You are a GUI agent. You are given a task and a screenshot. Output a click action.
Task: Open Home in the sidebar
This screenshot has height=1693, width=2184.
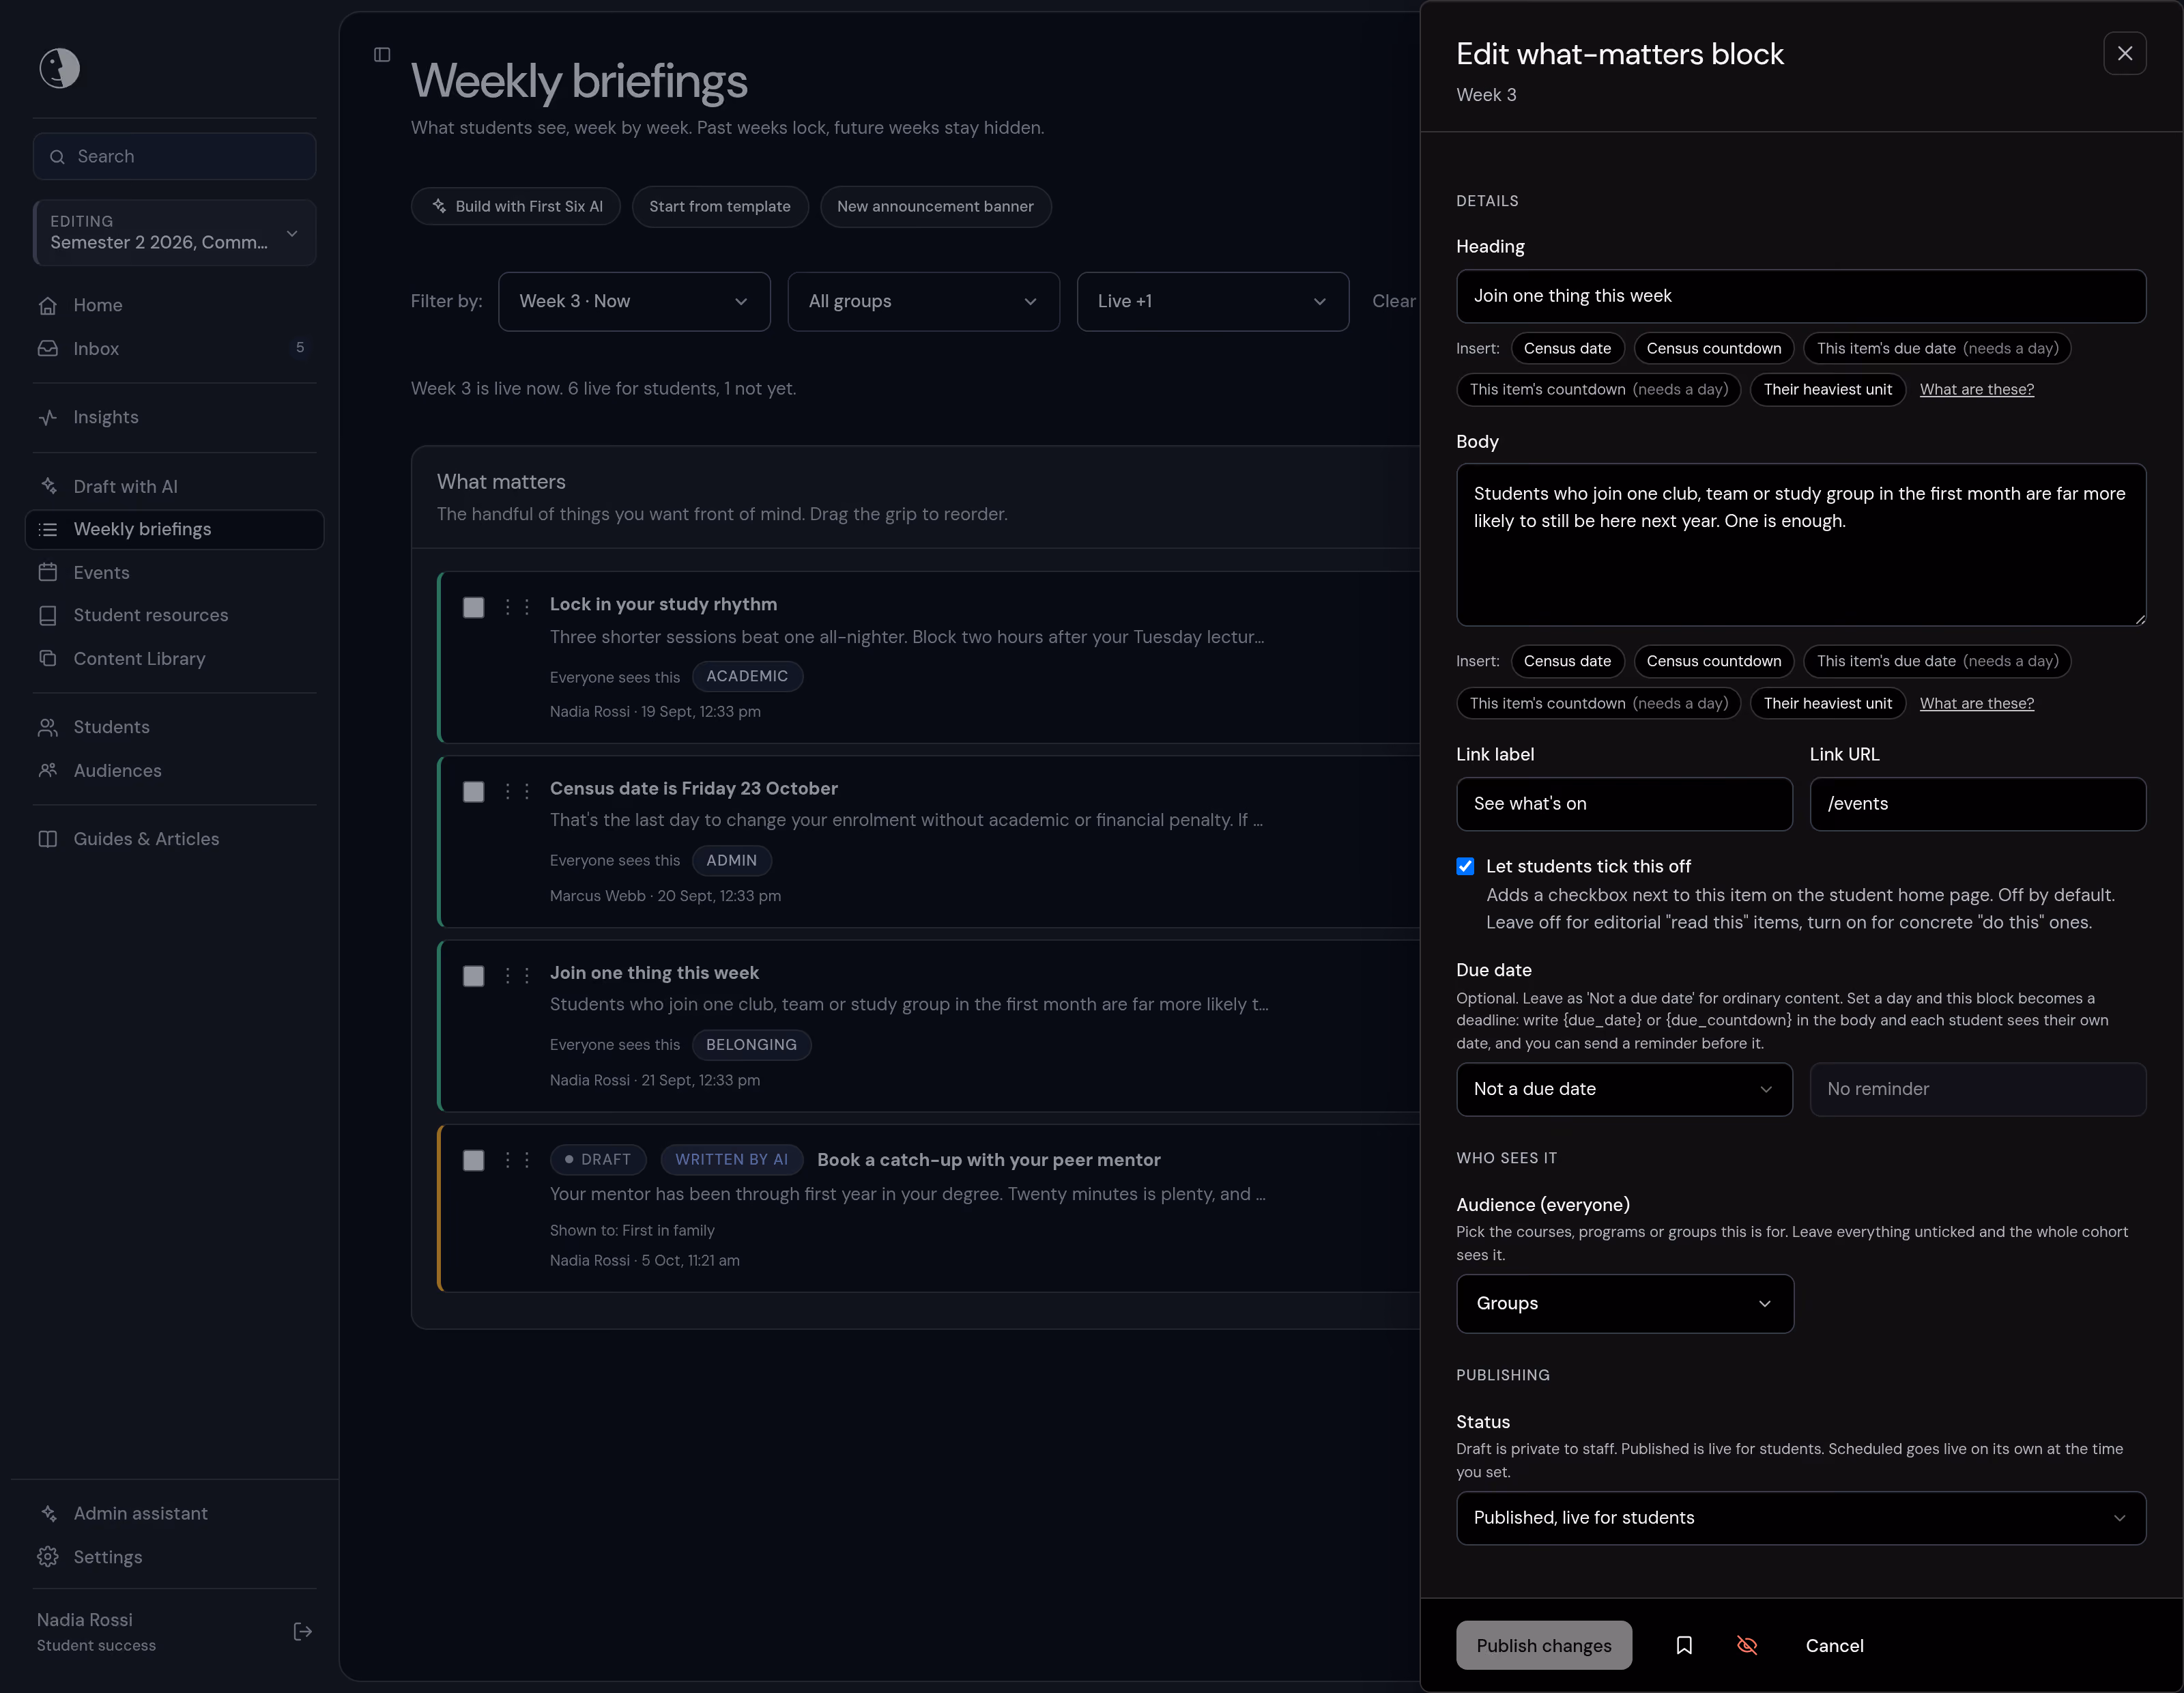(x=174, y=305)
